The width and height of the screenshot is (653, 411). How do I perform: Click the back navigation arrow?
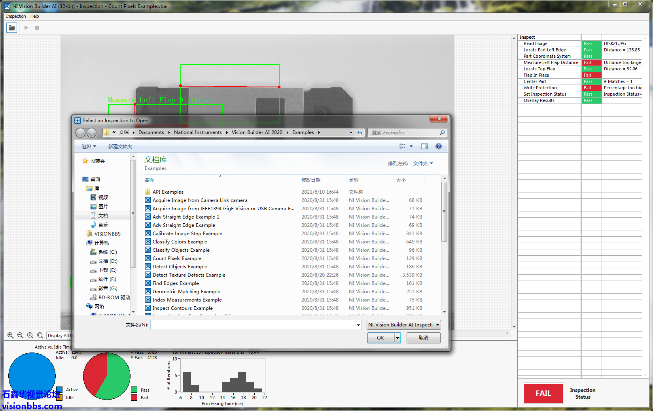[80, 133]
